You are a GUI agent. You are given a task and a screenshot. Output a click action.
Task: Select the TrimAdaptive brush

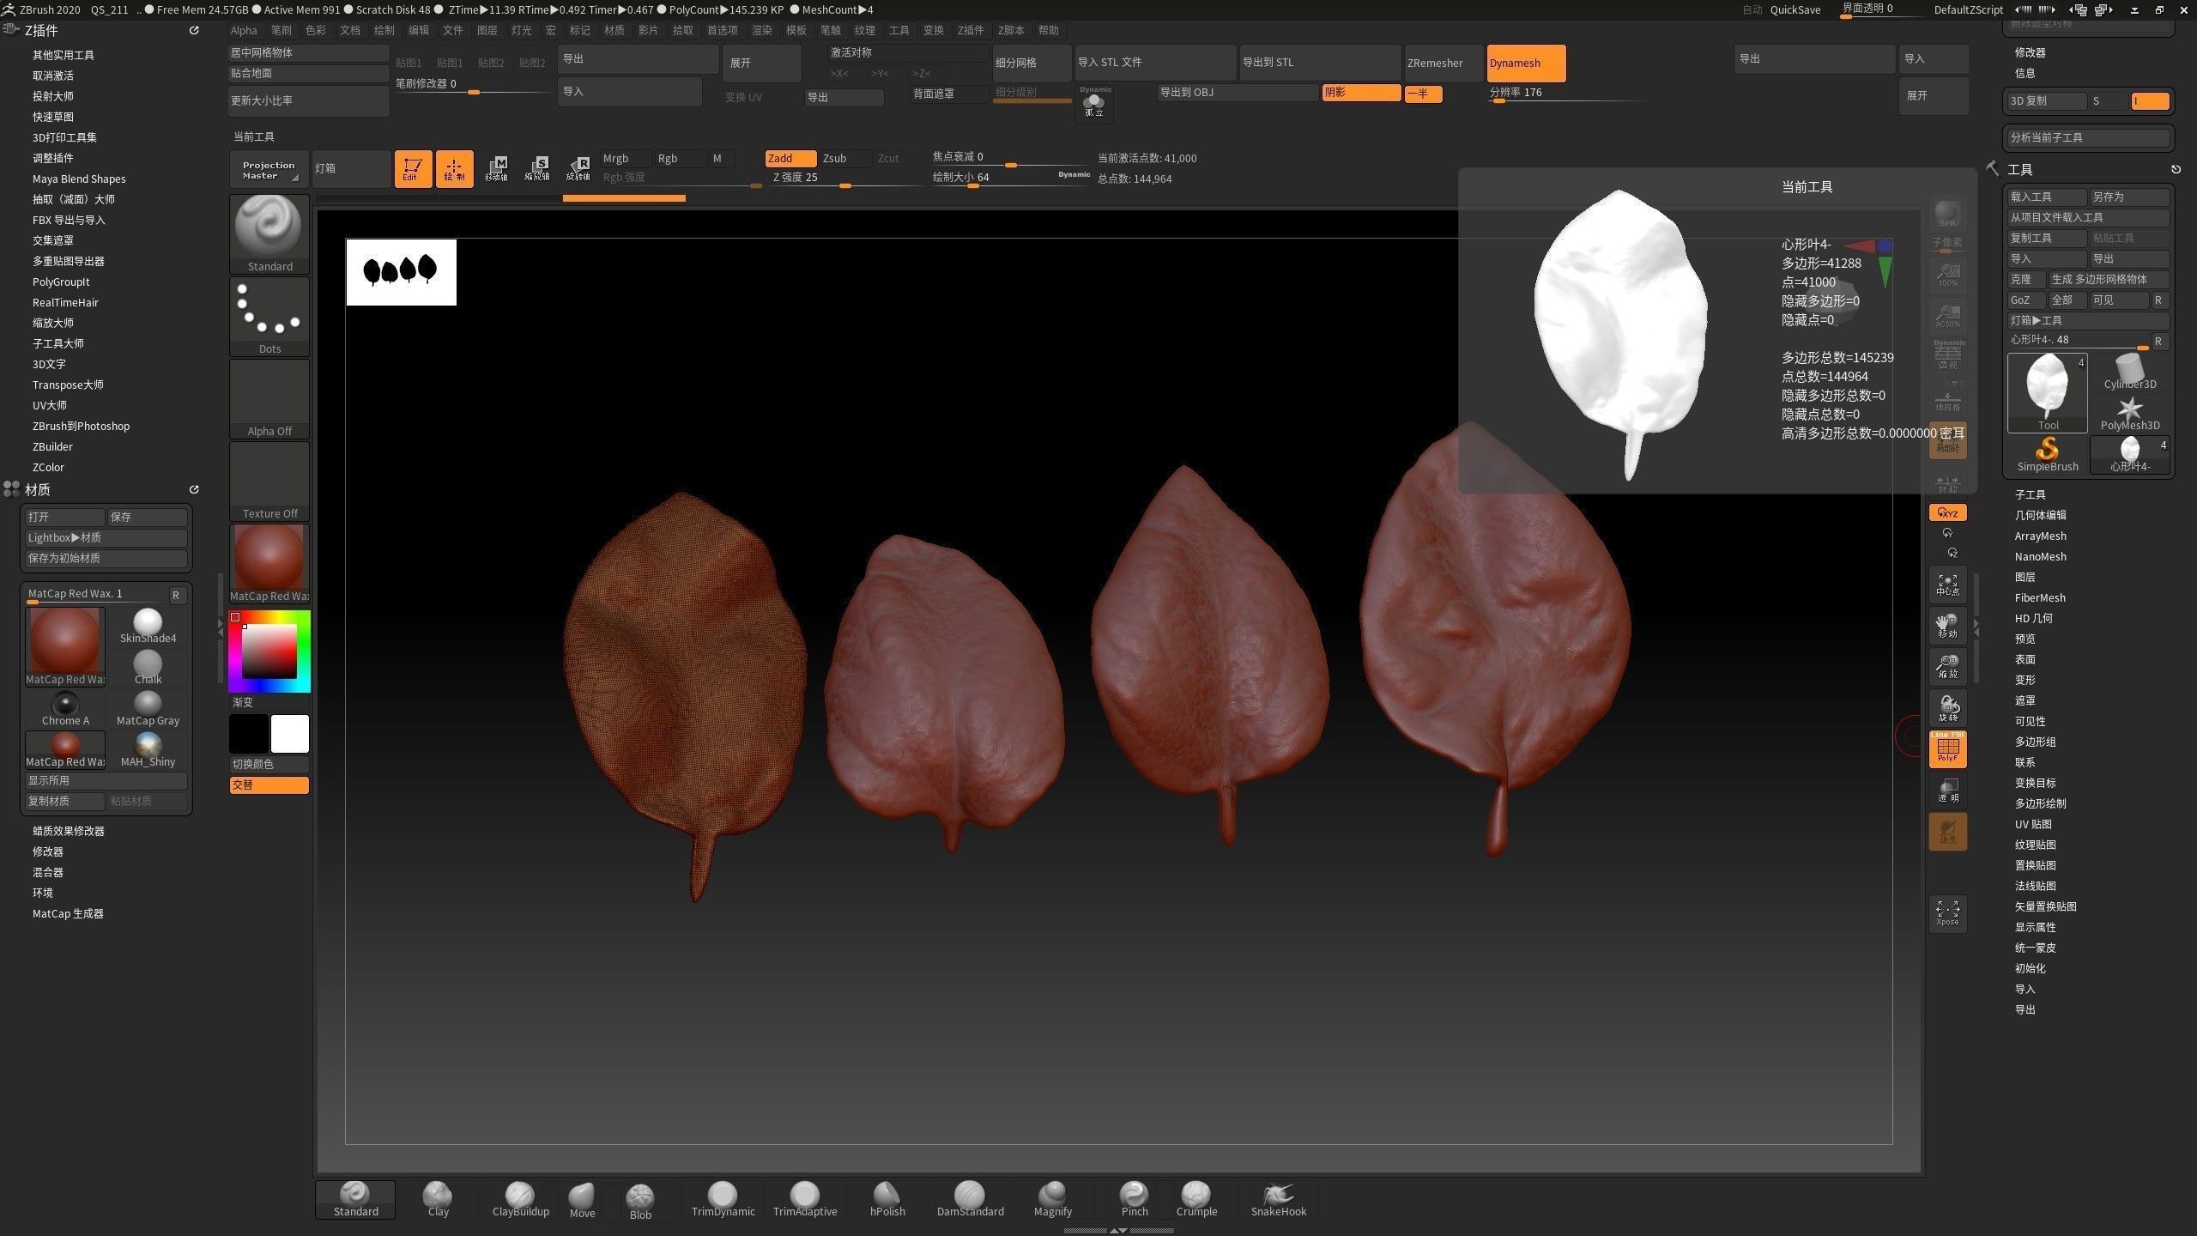point(805,1200)
